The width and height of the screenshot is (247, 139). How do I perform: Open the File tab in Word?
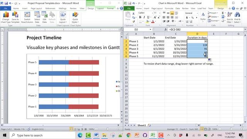5,8
